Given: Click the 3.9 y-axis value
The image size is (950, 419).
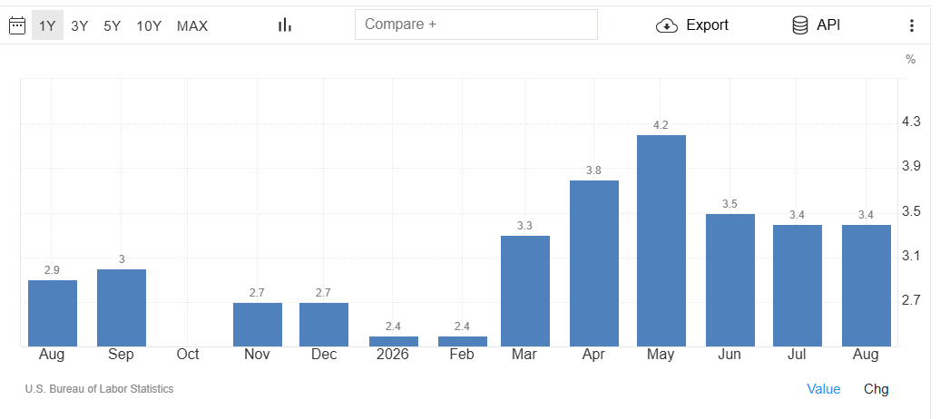Looking at the screenshot, I should pyautogui.click(x=911, y=167).
